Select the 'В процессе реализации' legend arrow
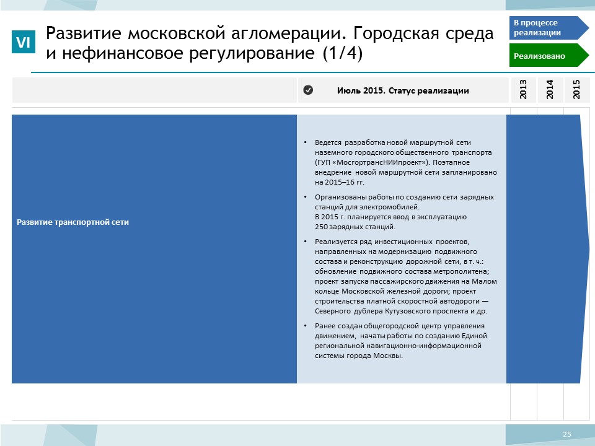This screenshot has width=595, height=446. pos(549,28)
